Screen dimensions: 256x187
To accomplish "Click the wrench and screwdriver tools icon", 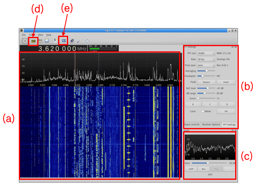I will (79, 41).
